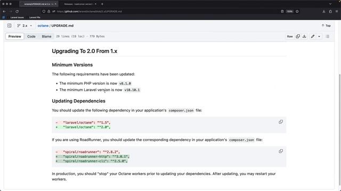Click the site security padlock icon
Image resolution: width=341 pixels, height=191 pixels.
(x=48, y=11)
